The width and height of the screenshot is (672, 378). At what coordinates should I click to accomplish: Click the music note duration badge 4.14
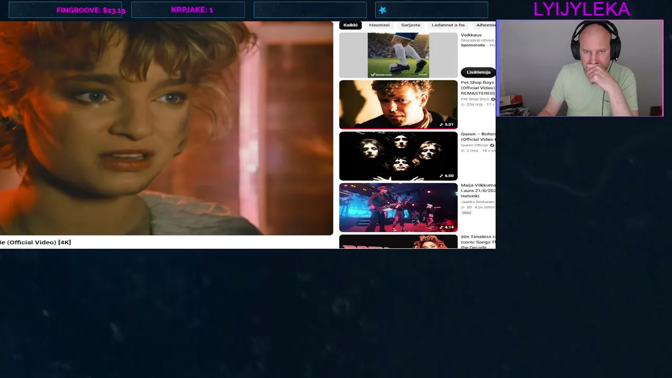tap(446, 227)
